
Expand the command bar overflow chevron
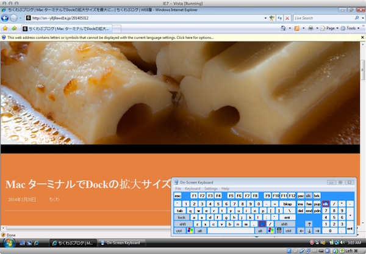pyautogui.click(x=363, y=26)
